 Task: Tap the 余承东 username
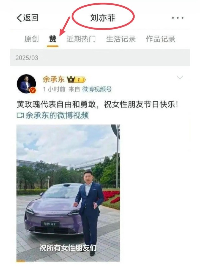pos(54,79)
